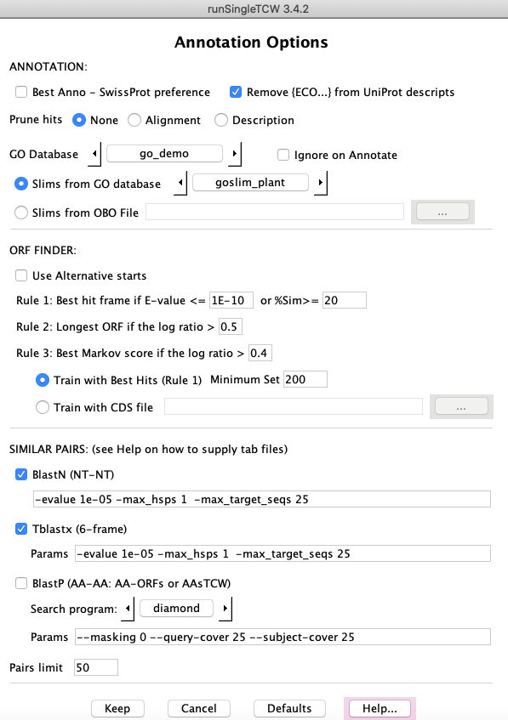
Task: Select Alignment for Prune hits
Action: [134, 121]
